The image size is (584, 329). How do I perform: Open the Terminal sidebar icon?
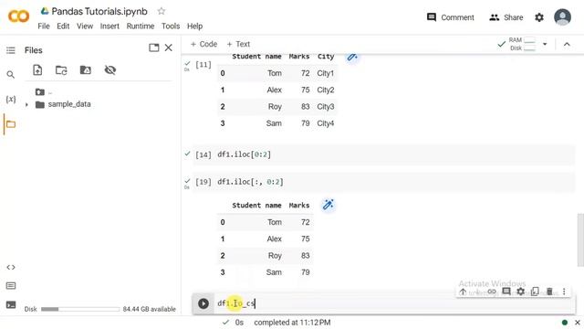tap(11, 304)
